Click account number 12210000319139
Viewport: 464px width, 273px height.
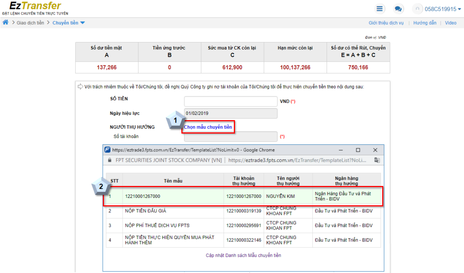point(244,211)
